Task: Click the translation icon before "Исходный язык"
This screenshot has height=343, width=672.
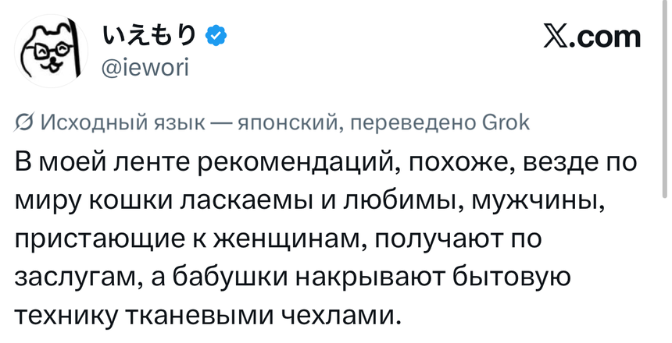Action: [23, 122]
